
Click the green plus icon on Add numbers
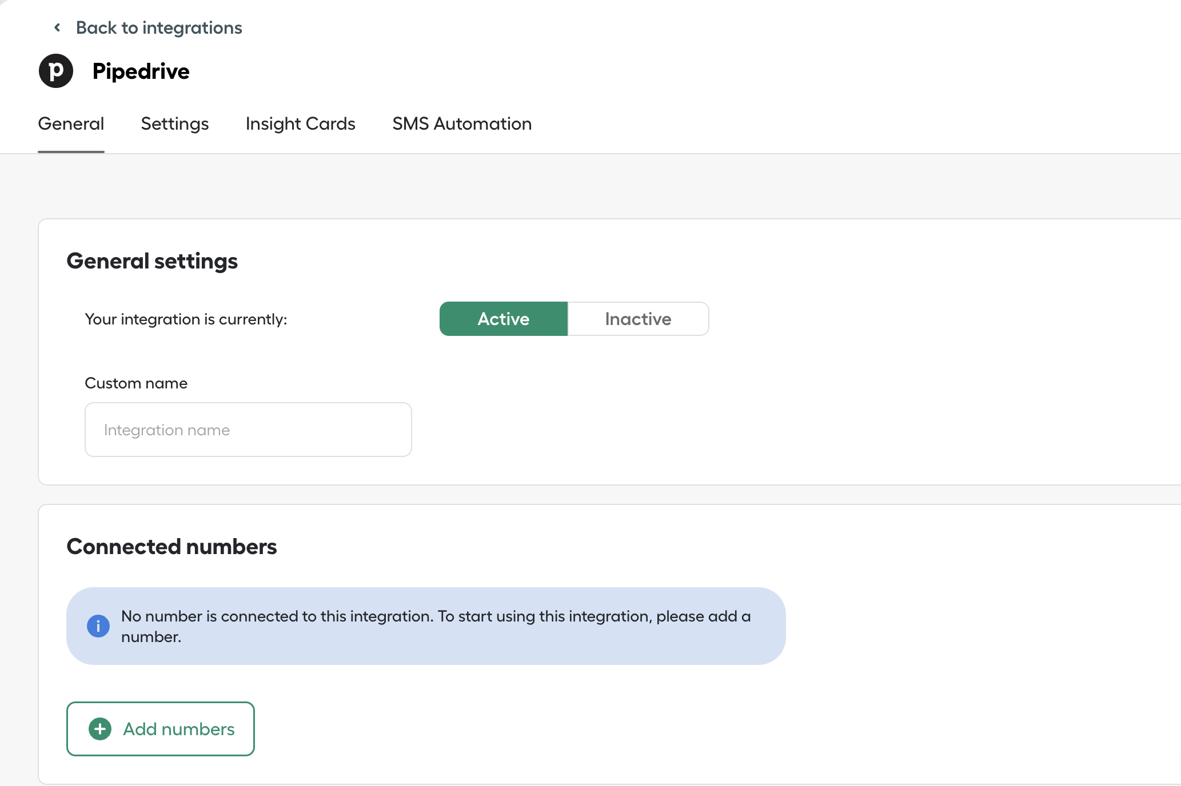(x=100, y=729)
